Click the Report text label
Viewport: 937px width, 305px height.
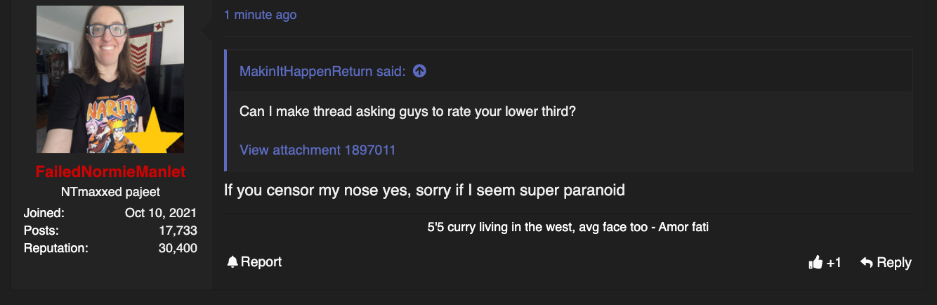click(x=261, y=262)
